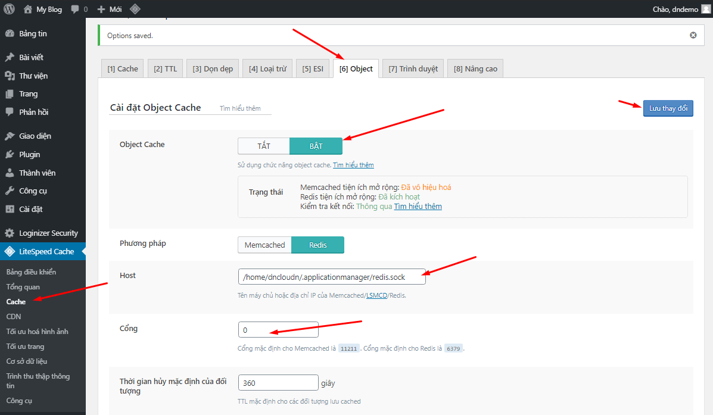Click the Công cụ wrench icon
The width and height of the screenshot is (713, 415).
[x=10, y=191]
